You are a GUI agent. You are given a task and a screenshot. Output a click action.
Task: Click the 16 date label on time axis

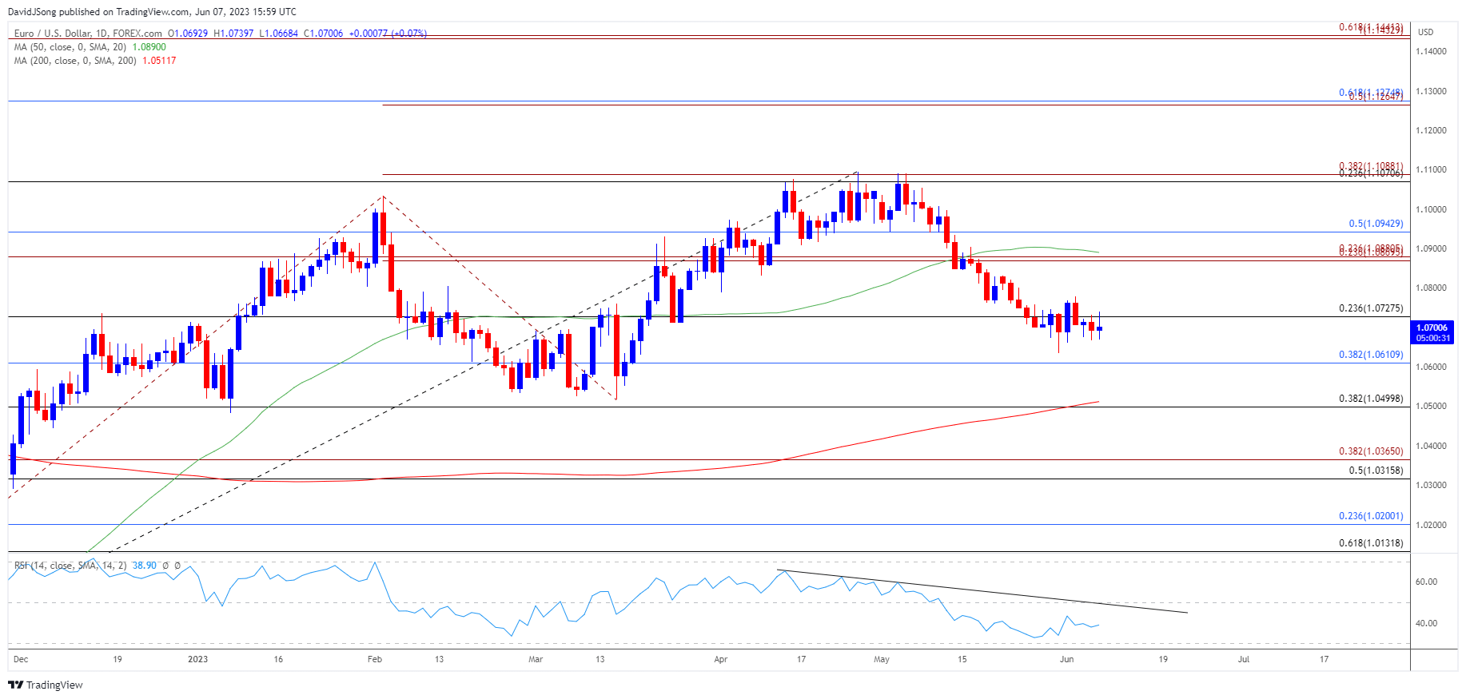click(278, 659)
